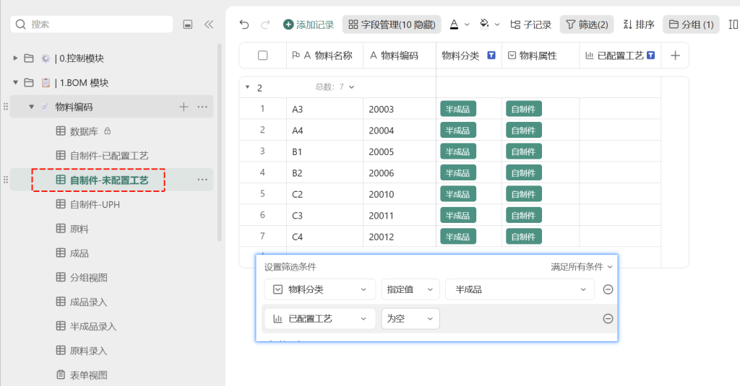Collapse the sidebar with double chevron icon
The height and width of the screenshot is (386, 740).
point(209,25)
